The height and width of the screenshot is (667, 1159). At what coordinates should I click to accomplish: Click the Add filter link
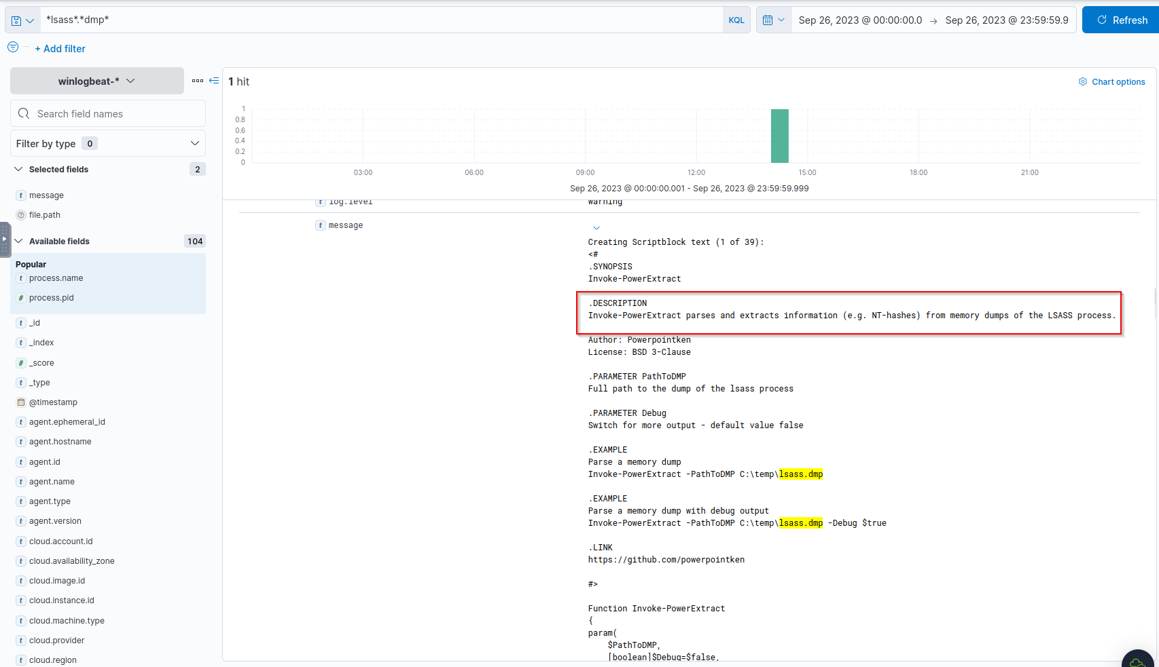coord(60,49)
